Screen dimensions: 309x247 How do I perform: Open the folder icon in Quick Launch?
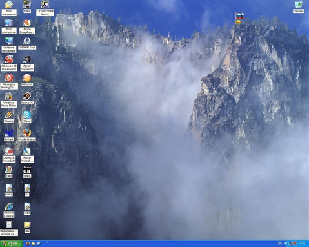pyautogui.click(x=34, y=244)
